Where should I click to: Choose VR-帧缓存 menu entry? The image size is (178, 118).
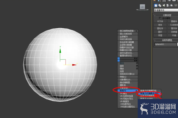coord(128,101)
